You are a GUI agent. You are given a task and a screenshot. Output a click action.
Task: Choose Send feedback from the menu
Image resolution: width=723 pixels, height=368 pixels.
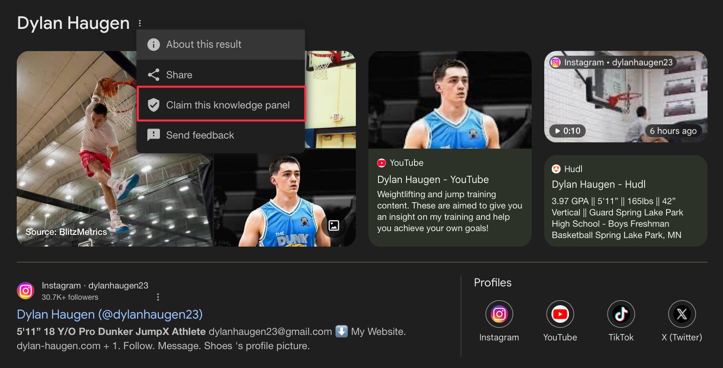(221, 135)
